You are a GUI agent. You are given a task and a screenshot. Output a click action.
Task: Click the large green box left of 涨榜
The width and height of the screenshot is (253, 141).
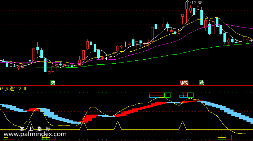click(x=167, y=95)
